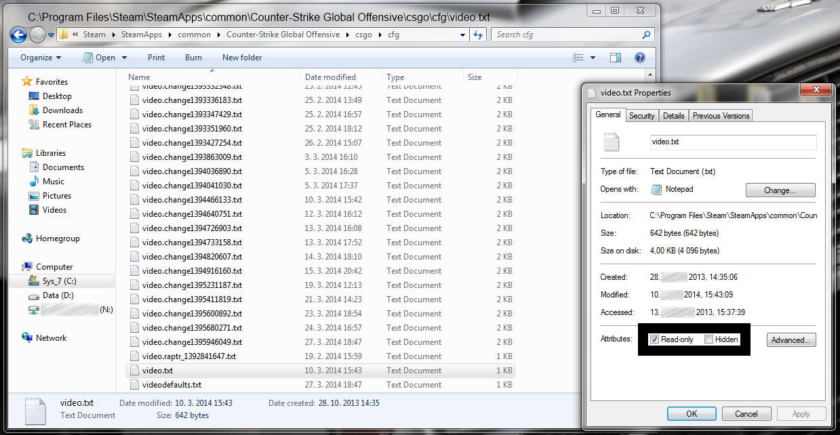The height and width of the screenshot is (435, 840).
Task: Click Cancel in the Properties dialog
Action: click(746, 414)
